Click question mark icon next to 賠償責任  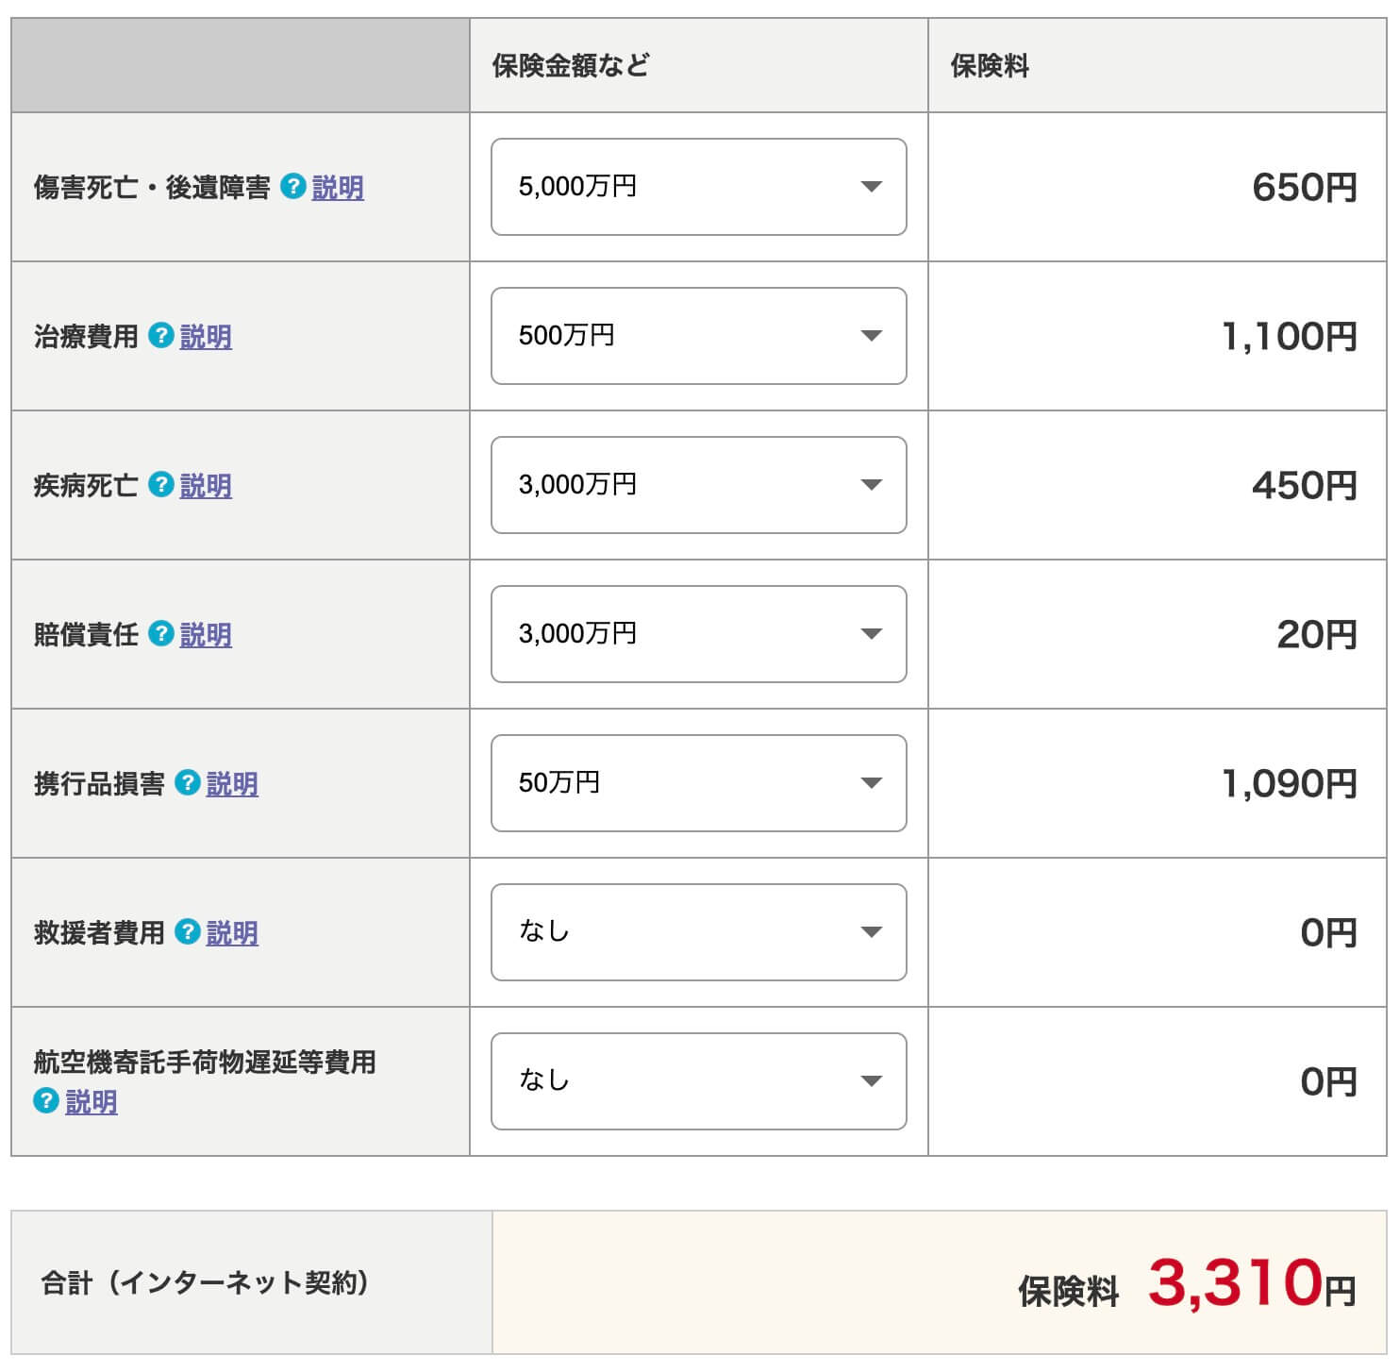pos(161,634)
